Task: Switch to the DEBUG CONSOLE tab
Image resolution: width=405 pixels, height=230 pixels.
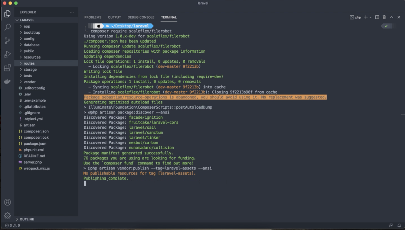Action: pos(141,17)
